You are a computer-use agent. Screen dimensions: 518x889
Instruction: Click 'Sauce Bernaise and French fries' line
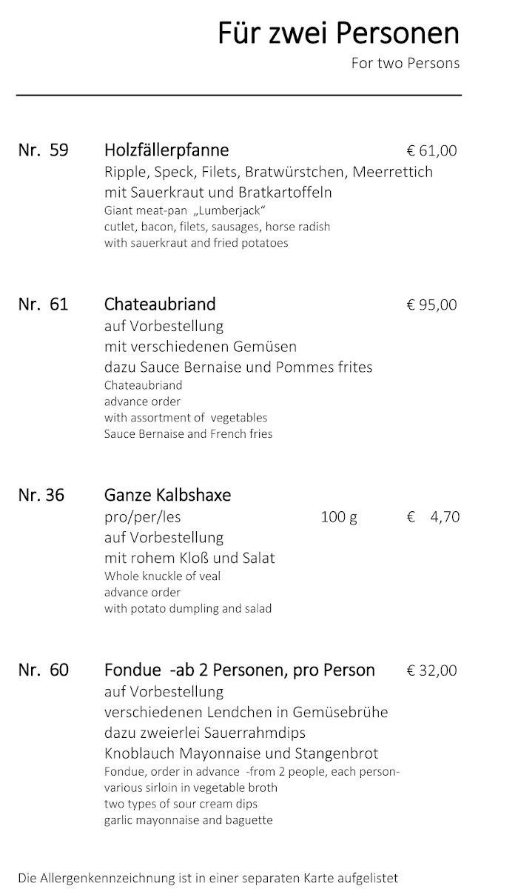188,434
